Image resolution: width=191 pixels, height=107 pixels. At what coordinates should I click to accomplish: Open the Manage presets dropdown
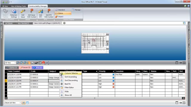click(77, 10)
